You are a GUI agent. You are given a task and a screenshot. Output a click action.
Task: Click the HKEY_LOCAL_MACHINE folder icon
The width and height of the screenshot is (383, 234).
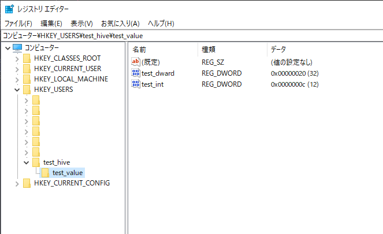(x=27, y=79)
